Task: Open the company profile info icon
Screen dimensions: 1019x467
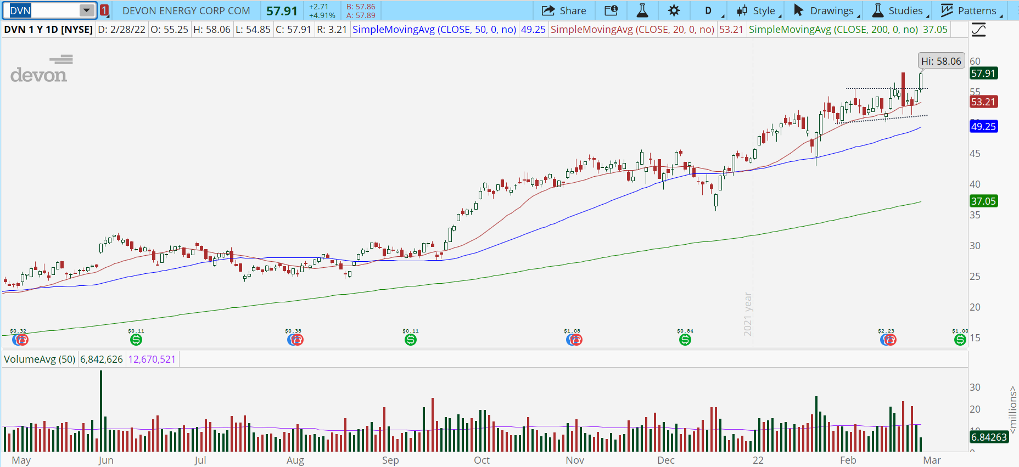Action: pos(611,10)
